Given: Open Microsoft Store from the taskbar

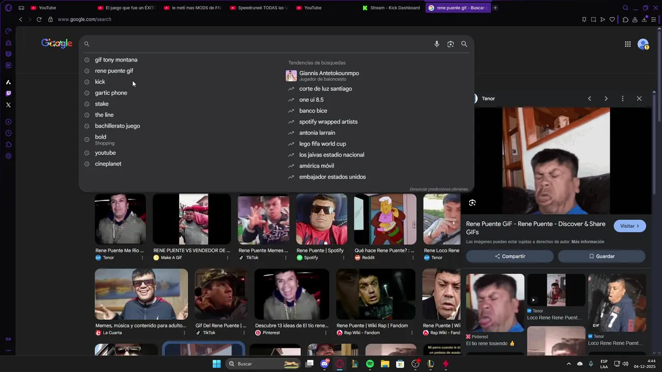Looking at the screenshot, I should click(400, 364).
